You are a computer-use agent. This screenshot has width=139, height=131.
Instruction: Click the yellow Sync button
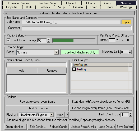click(126, 22)
